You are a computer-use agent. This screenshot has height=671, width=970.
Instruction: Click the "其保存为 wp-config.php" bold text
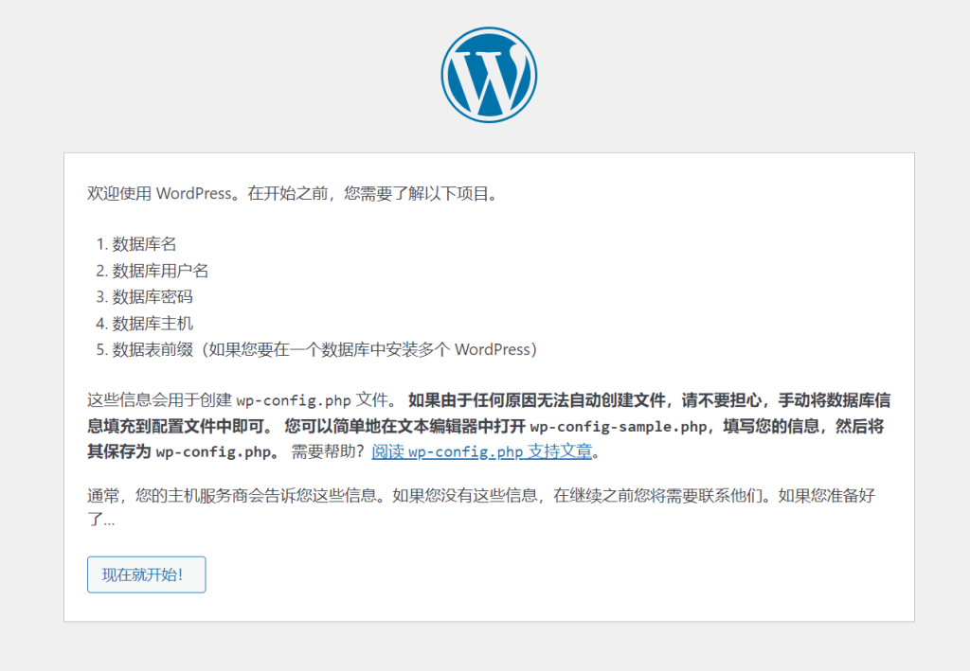[180, 451]
